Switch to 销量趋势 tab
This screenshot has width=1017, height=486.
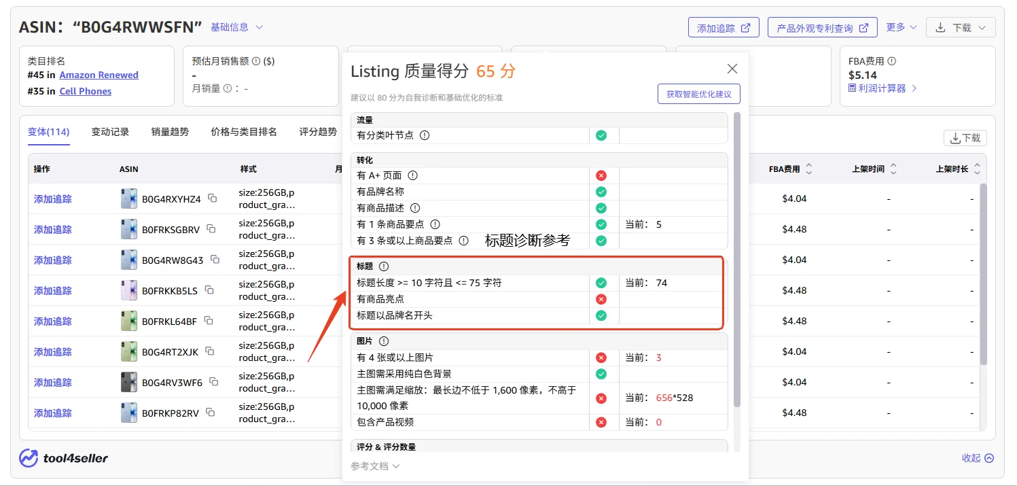coord(170,132)
